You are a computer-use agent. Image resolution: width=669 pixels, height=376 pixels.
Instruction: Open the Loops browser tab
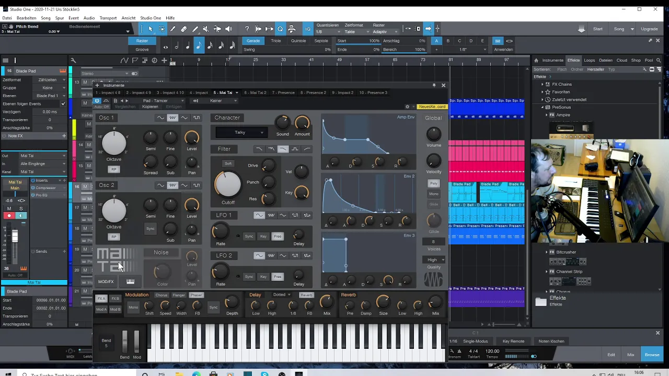click(590, 60)
